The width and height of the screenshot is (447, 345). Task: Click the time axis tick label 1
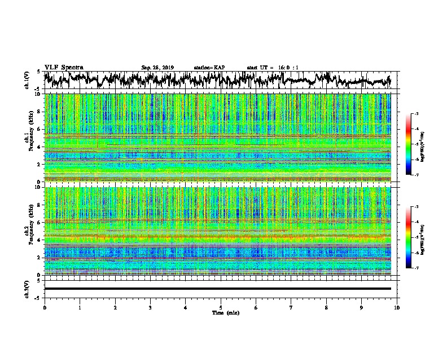[80, 308]
